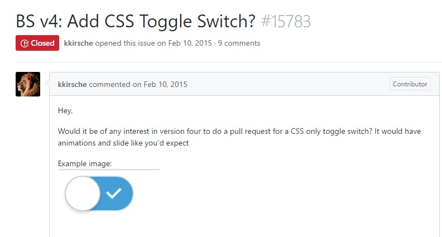This screenshot has height=237, width=442.
Task: Click the checkmark icon on the toggle switch
Action: click(x=114, y=194)
